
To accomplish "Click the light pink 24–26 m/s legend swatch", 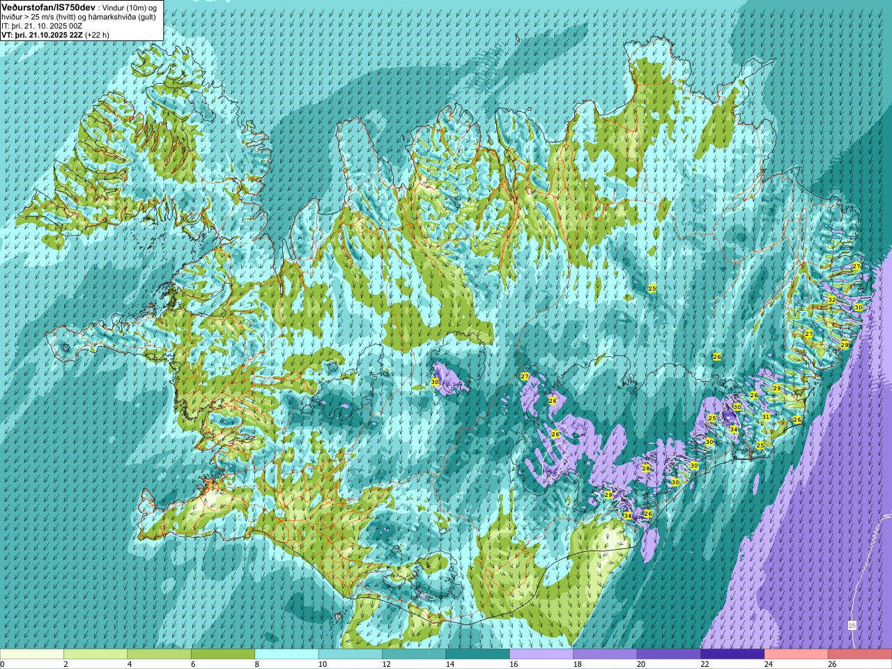I will coord(797,654).
